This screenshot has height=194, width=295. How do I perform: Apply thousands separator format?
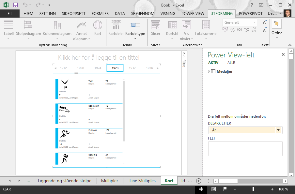pyautogui.click(x=240, y=30)
